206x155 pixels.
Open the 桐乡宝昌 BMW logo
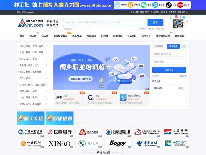tap(89, 144)
